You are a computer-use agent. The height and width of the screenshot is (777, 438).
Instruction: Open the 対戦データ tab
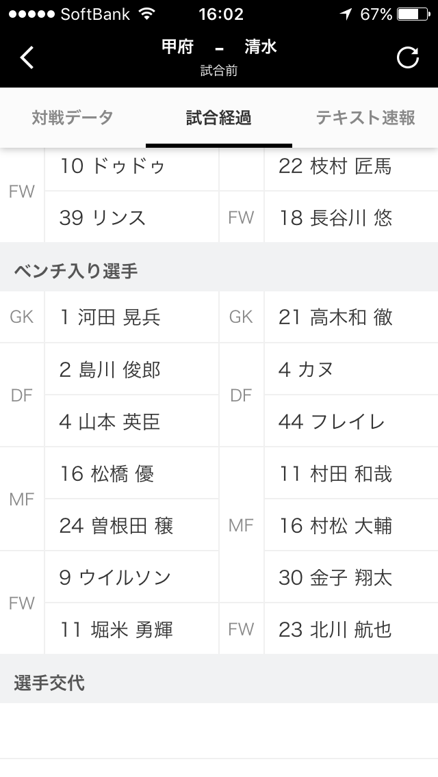click(x=73, y=118)
